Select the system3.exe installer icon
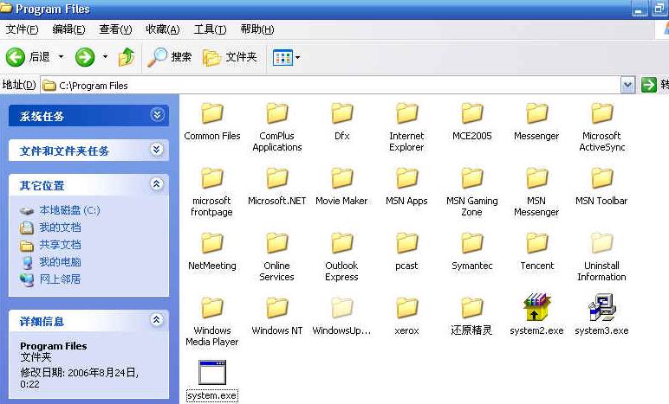Viewport: 669px width, 404px height. point(601,307)
